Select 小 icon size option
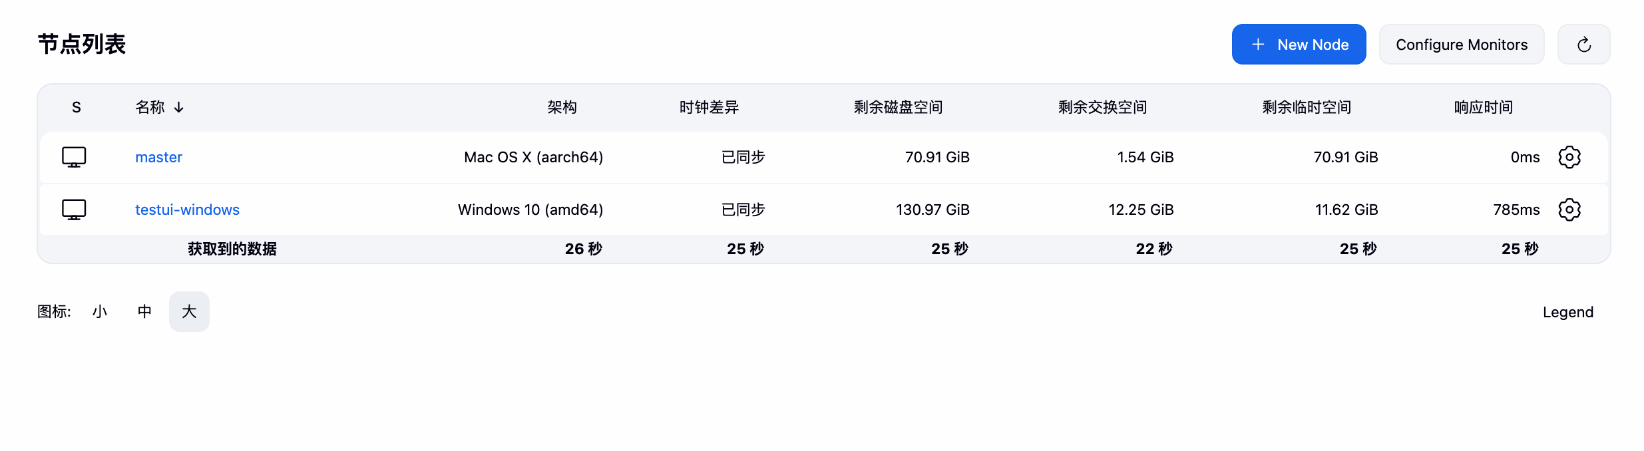 (100, 311)
